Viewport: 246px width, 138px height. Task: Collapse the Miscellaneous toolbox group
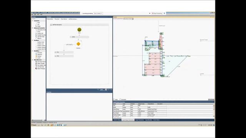click(x=33, y=60)
